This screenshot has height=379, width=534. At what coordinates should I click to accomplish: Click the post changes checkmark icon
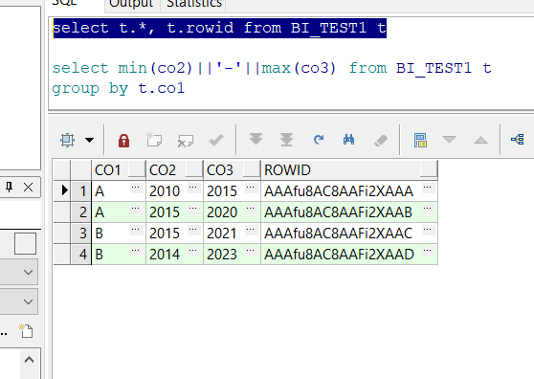216,140
